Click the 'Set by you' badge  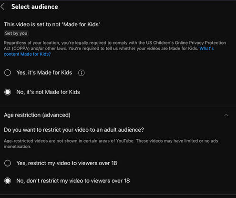(x=16, y=33)
